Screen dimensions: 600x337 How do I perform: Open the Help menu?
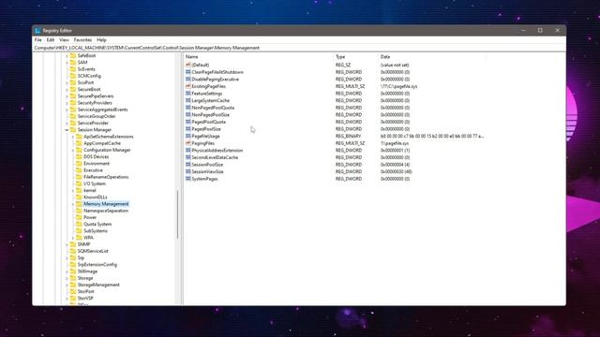101,39
